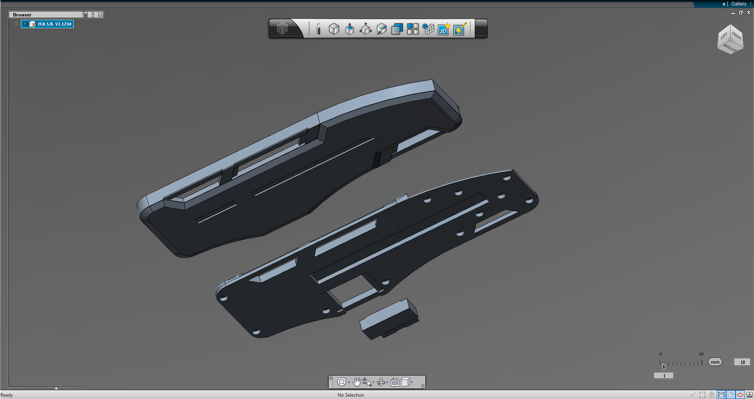Screen dimensions: 754x399
Task: Edit the grid value field showing 10
Action: point(742,362)
